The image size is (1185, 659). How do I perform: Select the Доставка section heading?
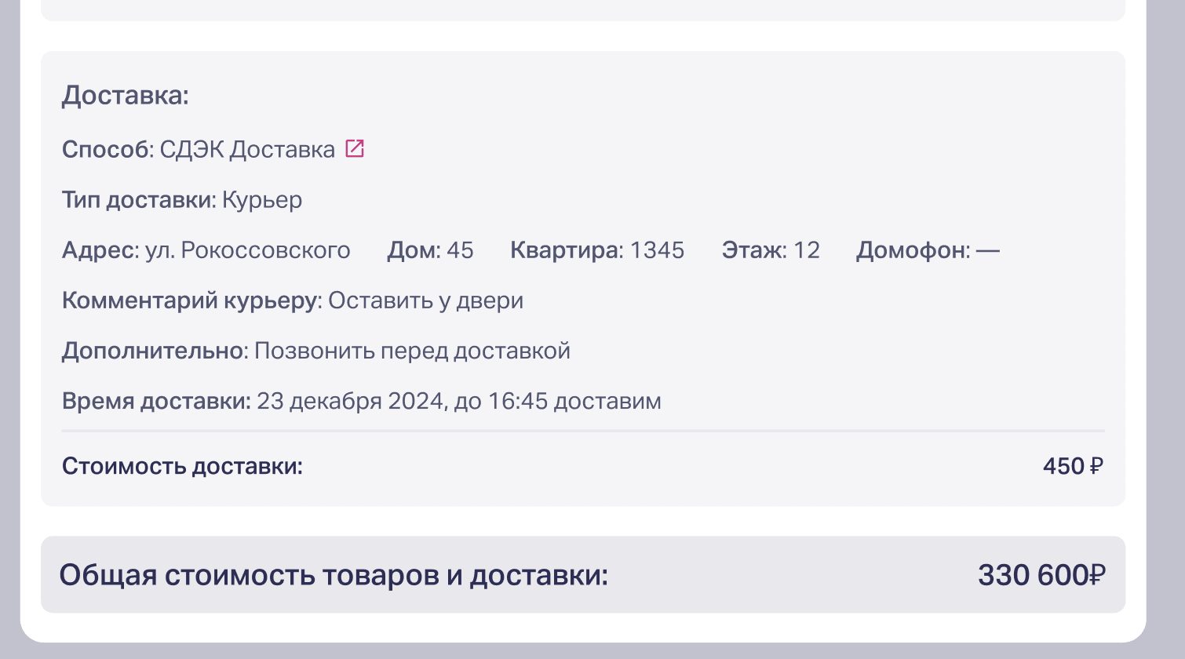[x=126, y=95]
